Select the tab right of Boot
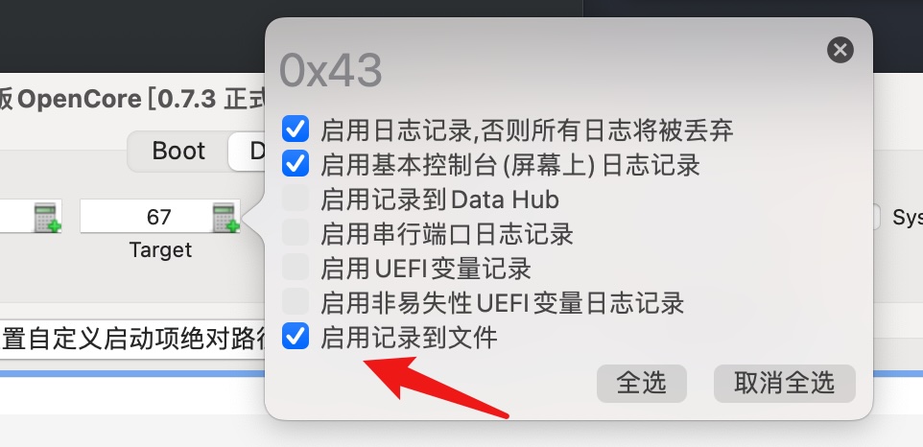 (x=248, y=152)
